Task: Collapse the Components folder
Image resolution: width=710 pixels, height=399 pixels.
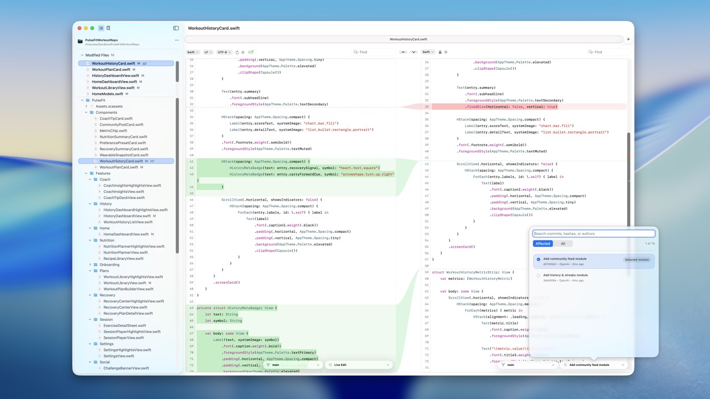Action: [x=86, y=112]
